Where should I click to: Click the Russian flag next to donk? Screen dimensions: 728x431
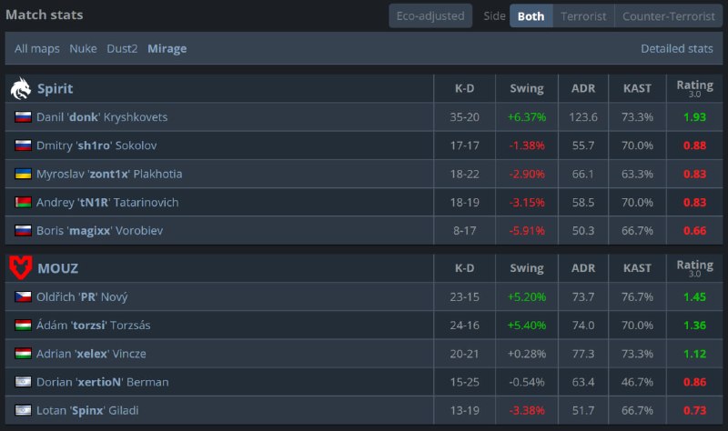[x=23, y=117]
